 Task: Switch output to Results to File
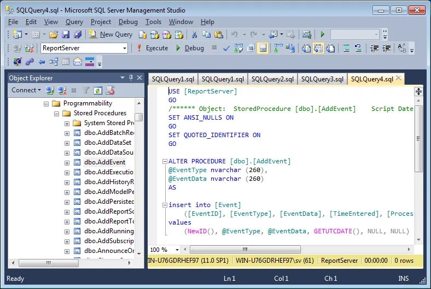pos(330,48)
